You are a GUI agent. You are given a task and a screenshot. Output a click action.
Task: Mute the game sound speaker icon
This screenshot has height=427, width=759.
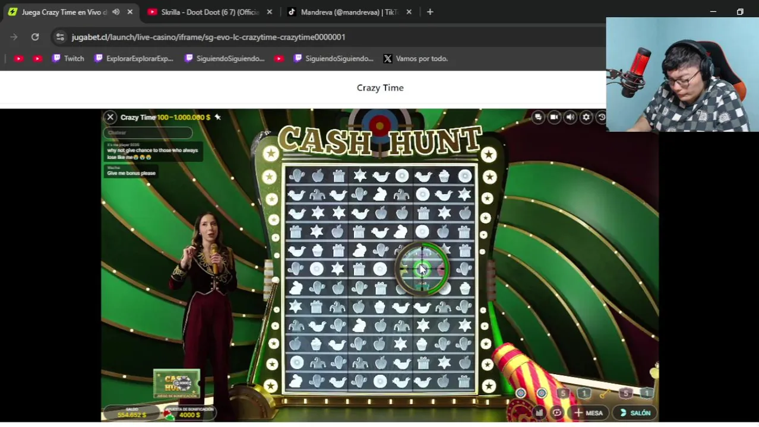pyautogui.click(x=570, y=117)
